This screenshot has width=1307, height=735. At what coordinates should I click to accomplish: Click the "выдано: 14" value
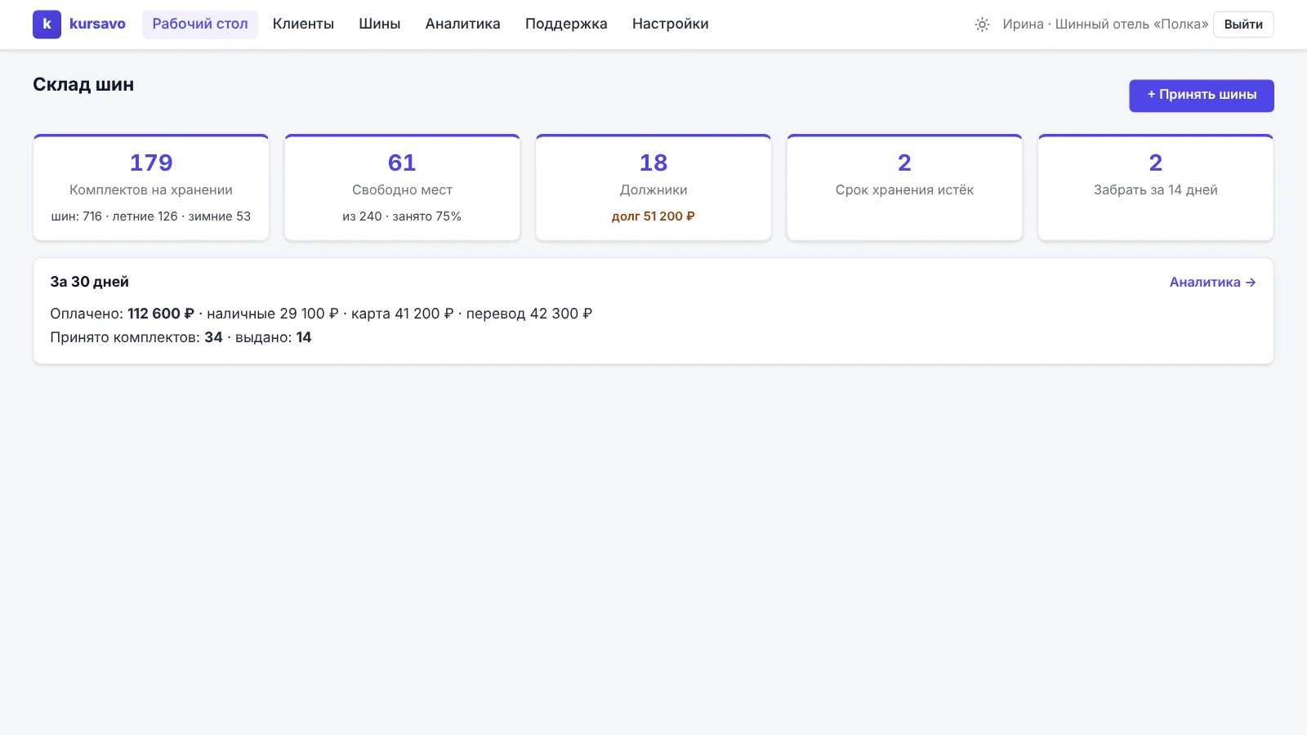tap(274, 337)
